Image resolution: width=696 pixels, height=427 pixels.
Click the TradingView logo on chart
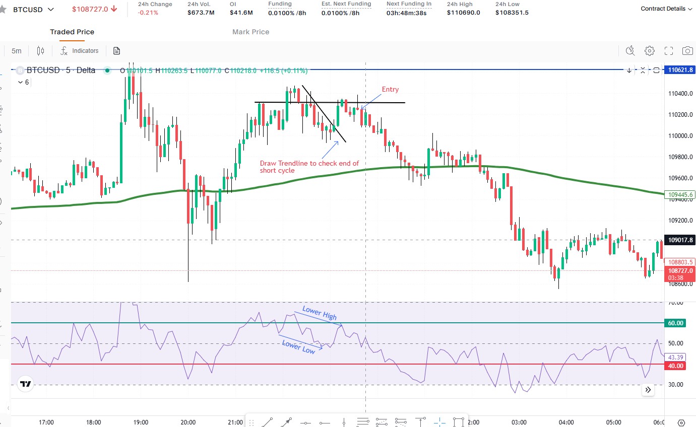click(x=25, y=384)
